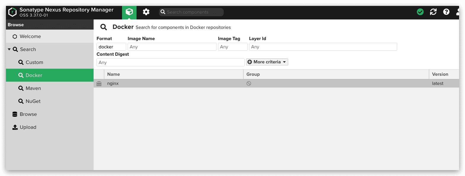Select Docker search in sidebar
The width and height of the screenshot is (465, 176).
[x=34, y=75]
